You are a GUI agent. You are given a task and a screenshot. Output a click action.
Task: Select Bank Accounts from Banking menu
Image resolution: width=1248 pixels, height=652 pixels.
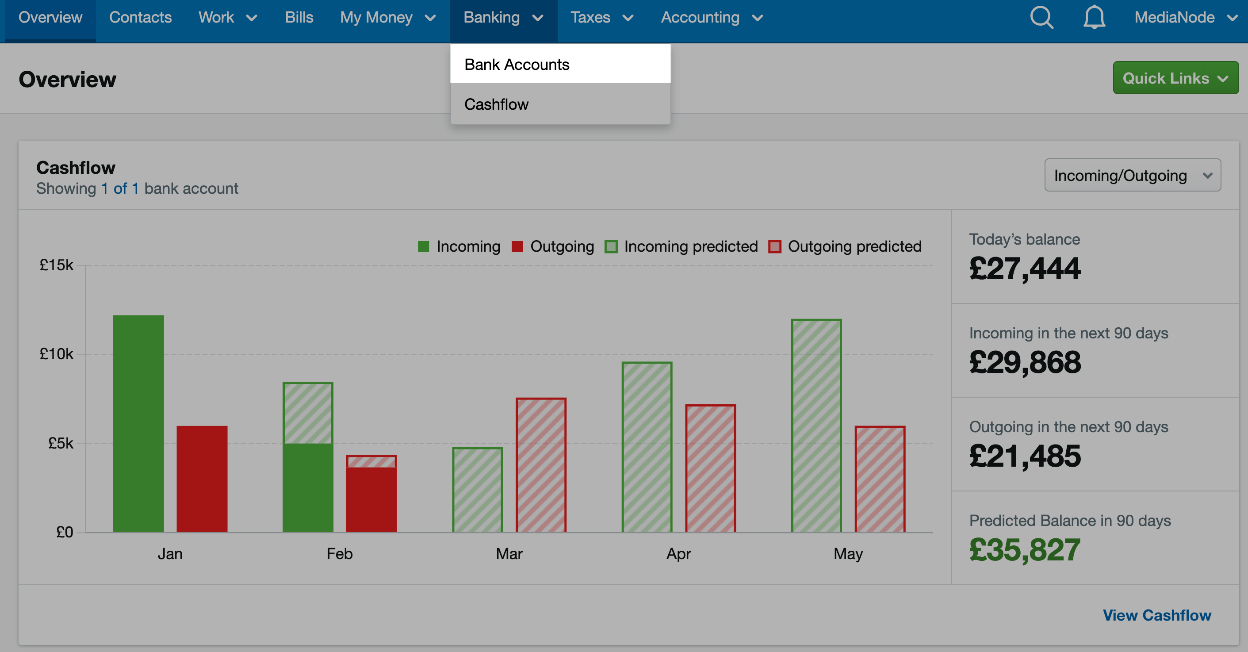560,64
